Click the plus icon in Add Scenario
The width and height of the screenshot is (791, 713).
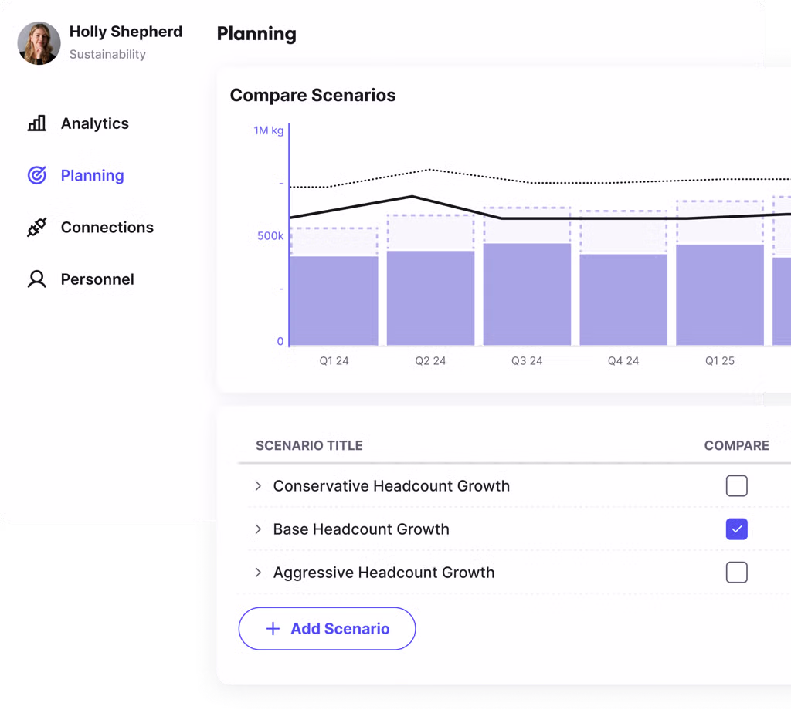(x=273, y=628)
